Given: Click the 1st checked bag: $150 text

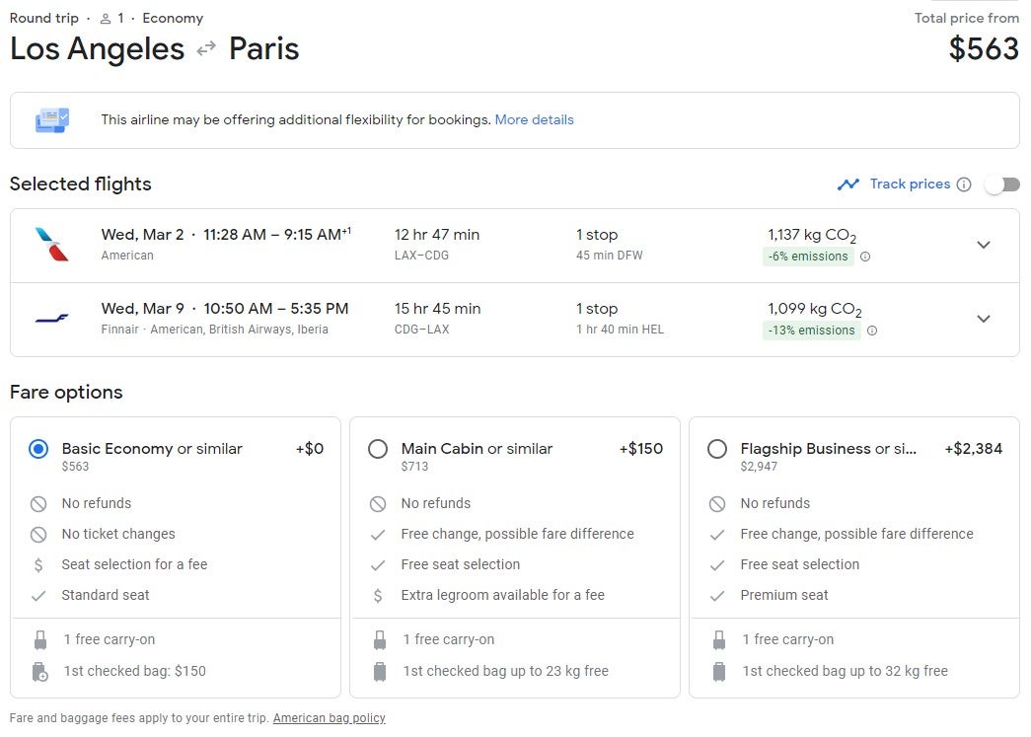Looking at the screenshot, I should pyautogui.click(x=135, y=671).
